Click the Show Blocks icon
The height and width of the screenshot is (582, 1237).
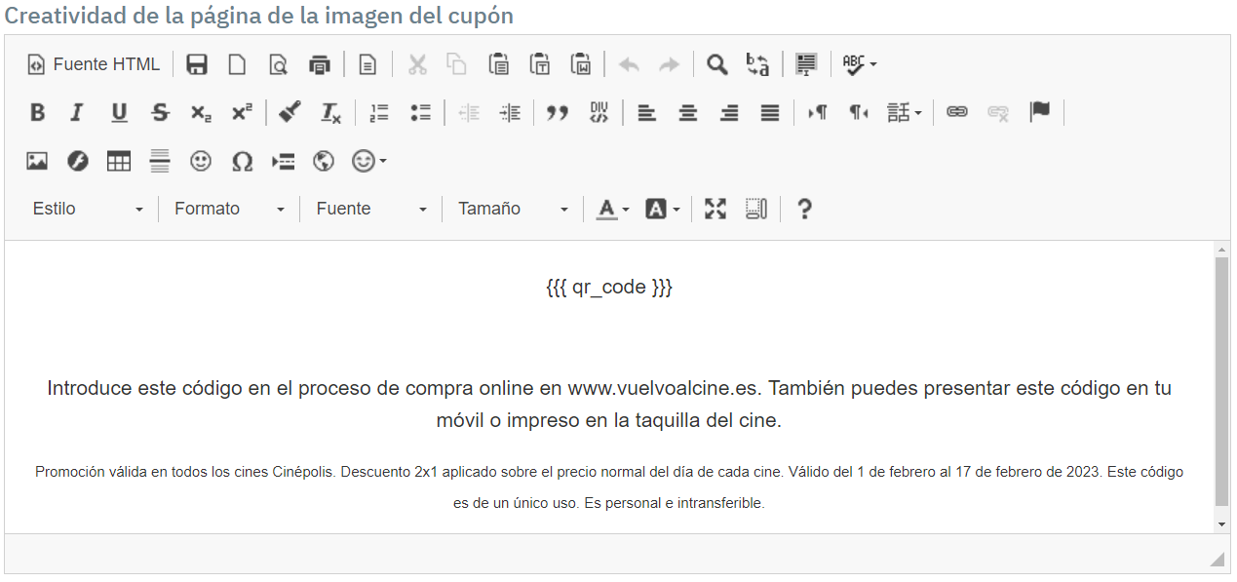(x=756, y=209)
